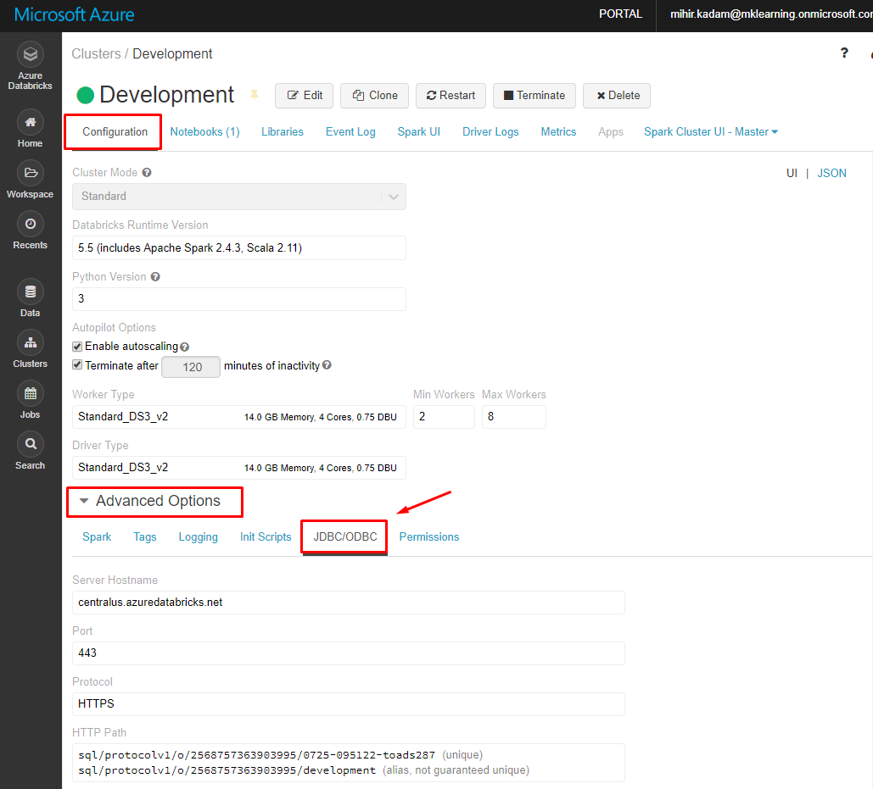Image resolution: width=873 pixels, height=789 pixels.
Task: Toggle Terminate after checkbox
Action: point(77,364)
